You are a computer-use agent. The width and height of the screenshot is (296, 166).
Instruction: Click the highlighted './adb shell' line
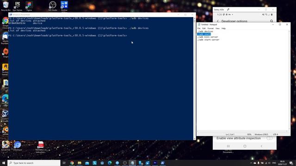point(204,34)
